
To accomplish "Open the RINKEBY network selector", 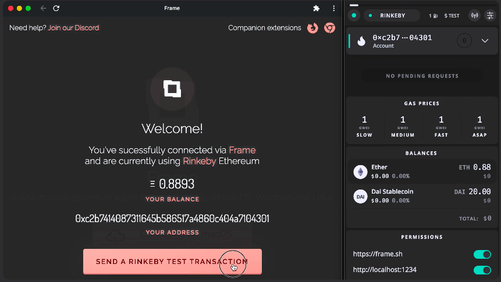I will click(392, 15).
